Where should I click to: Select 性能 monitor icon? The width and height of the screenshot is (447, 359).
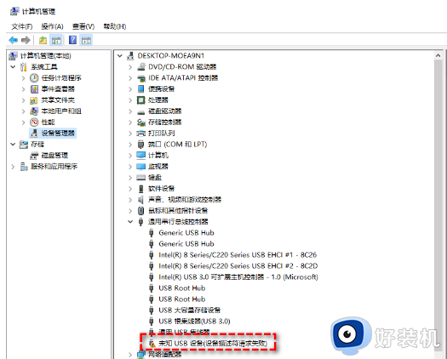coord(34,123)
